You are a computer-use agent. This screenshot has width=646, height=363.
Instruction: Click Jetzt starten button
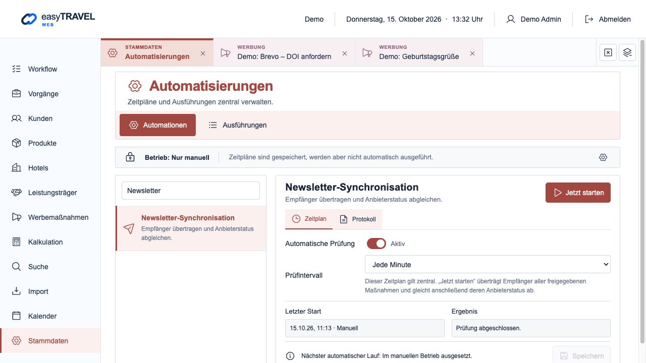(578, 193)
